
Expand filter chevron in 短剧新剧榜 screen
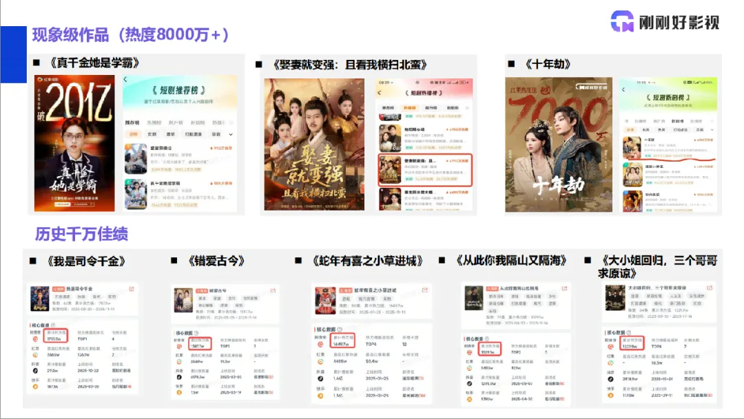[712, 129]
